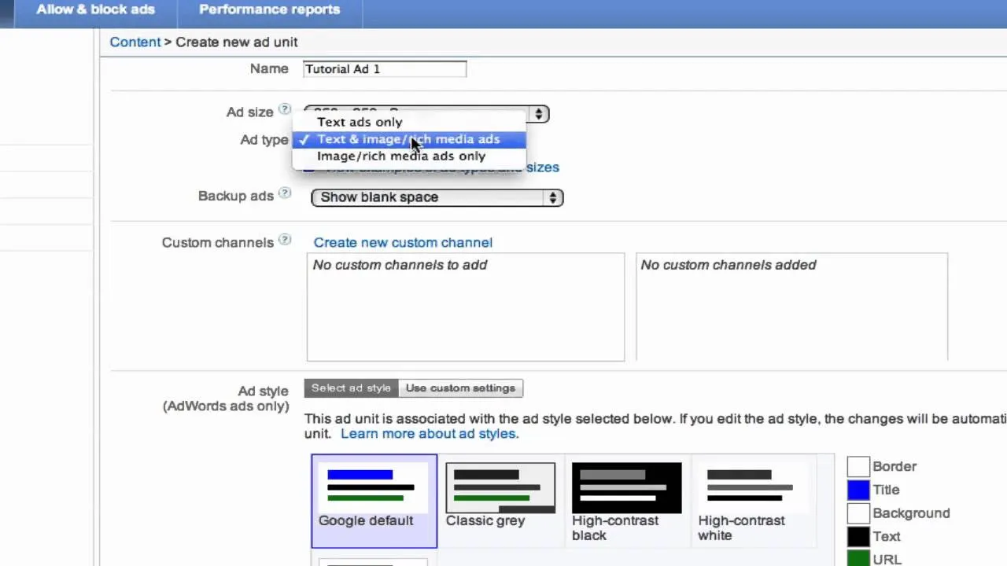Click into the Name text field
This screenshot has width=1007, height=566.
[384, 69]
